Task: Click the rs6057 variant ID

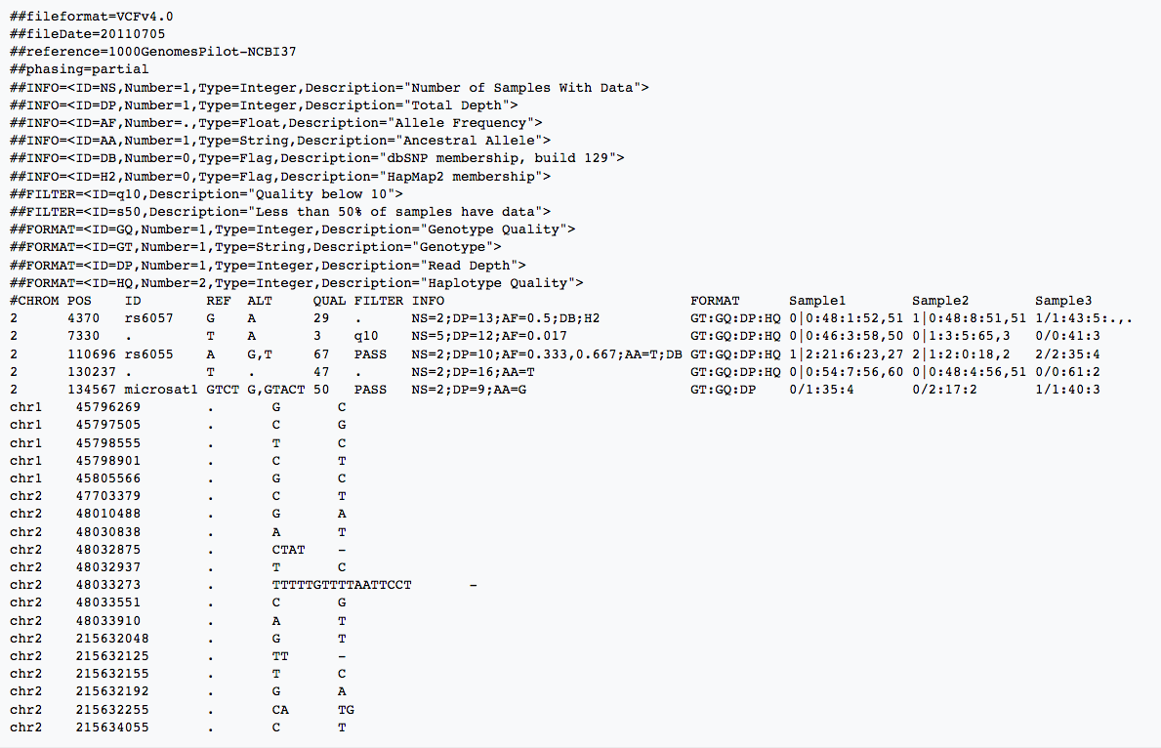Action: 148,318
